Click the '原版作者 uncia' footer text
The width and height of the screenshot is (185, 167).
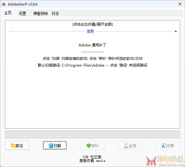click(92, 161)
